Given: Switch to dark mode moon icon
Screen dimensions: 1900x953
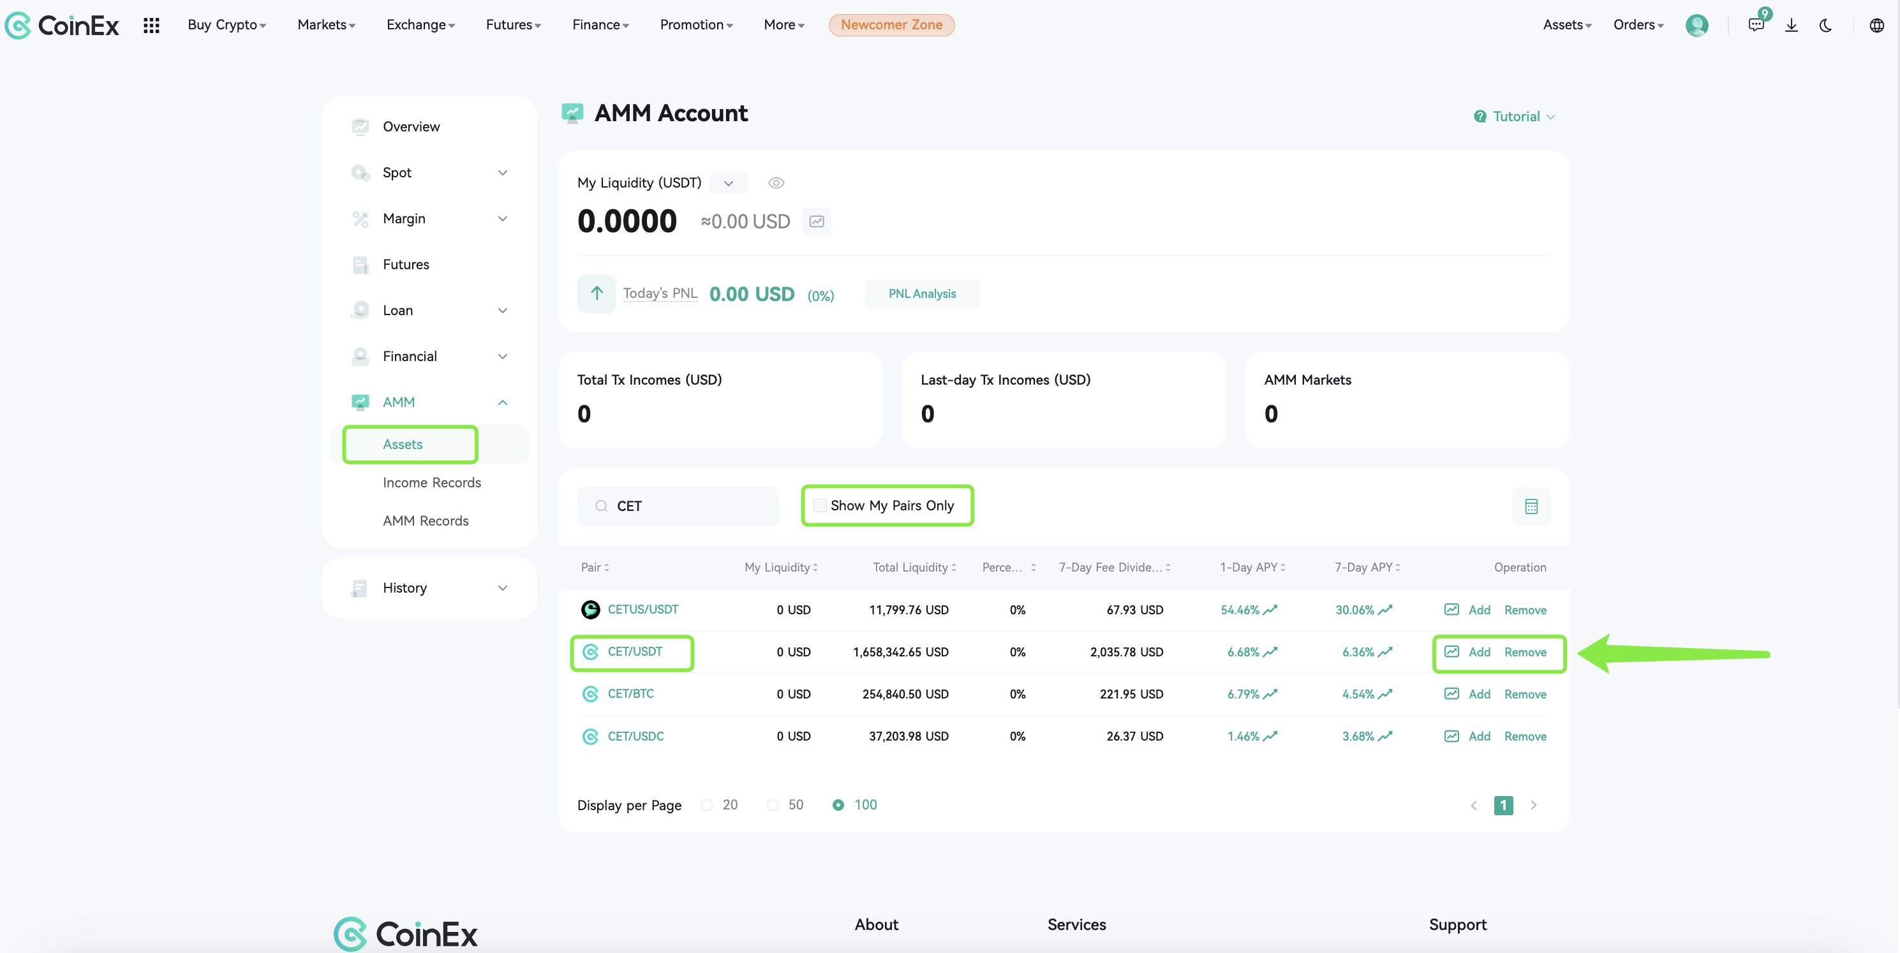Looking at the screenshot, I should point(1826,25).
